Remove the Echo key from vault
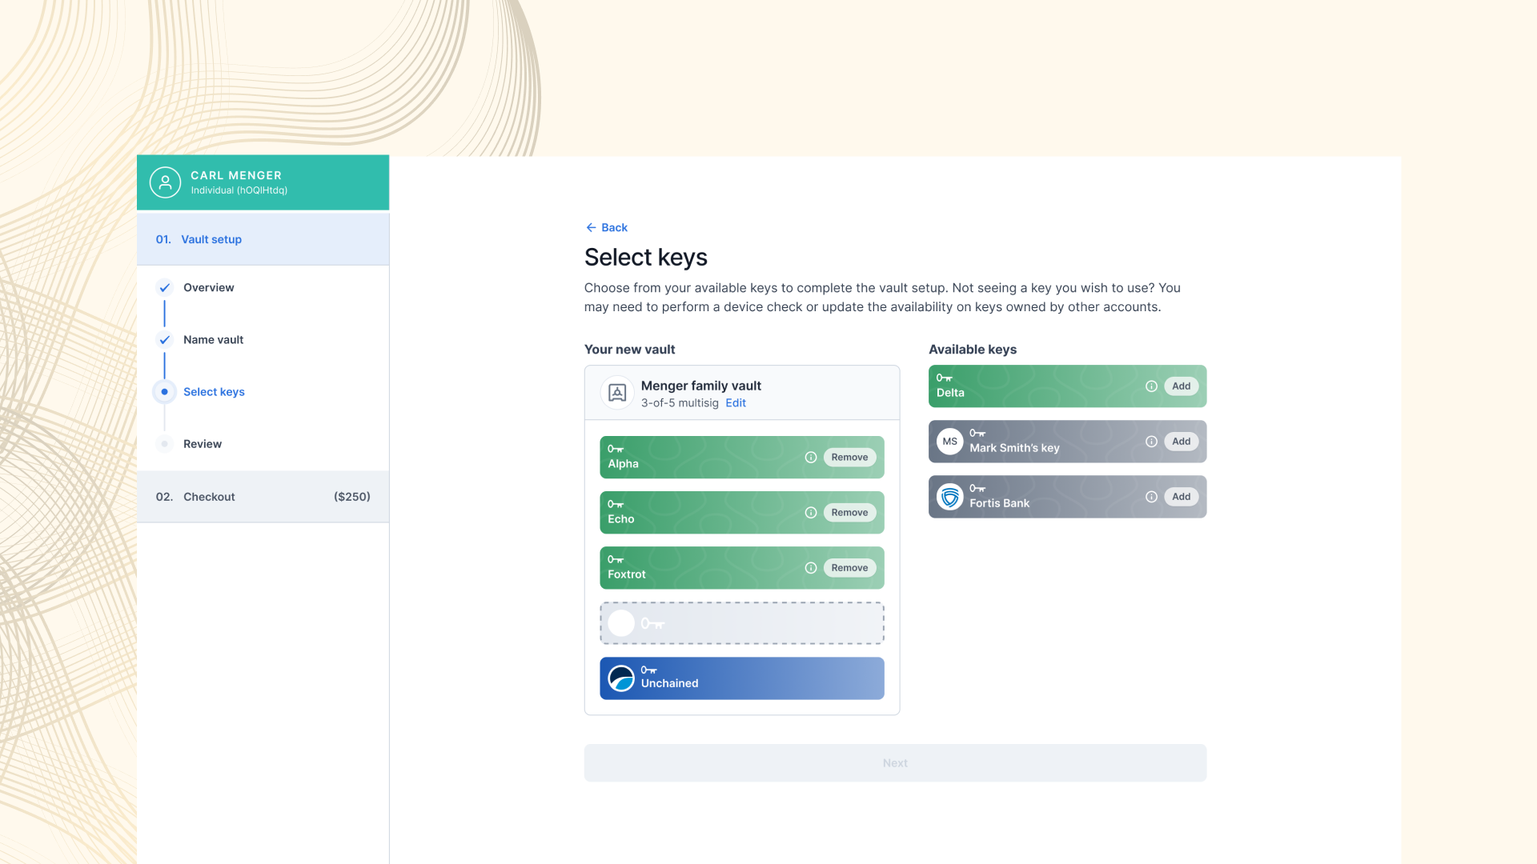The width and height of the screenshot is (1537, 864). point(849,513)
